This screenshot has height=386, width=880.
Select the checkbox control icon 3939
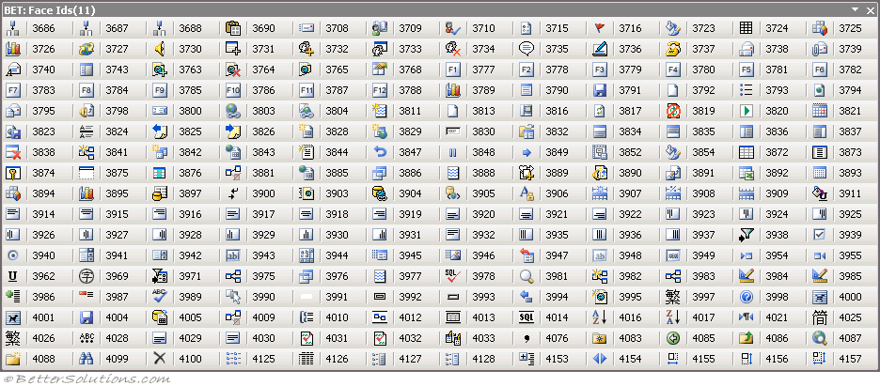pyautogui.click(x=820, y=235)
